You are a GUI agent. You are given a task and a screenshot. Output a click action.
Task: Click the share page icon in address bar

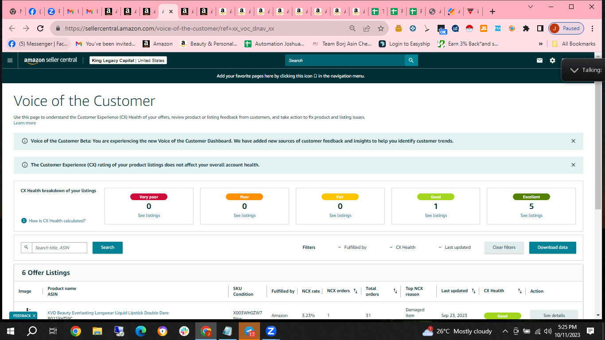[x=367, y=28]
